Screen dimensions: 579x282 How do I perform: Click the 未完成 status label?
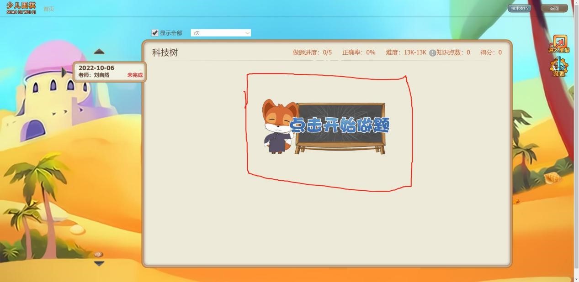click(135, 75)
